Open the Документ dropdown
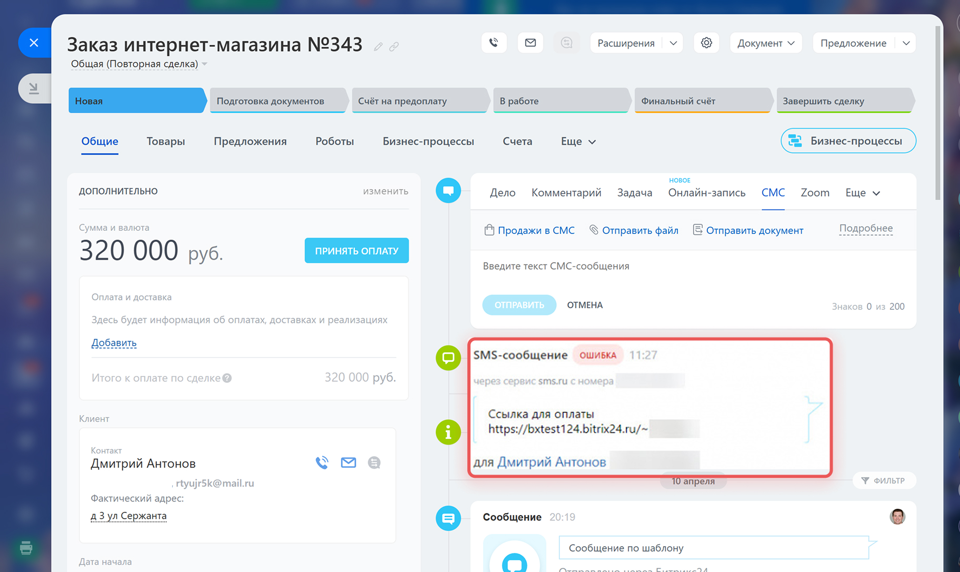960x572 pixels. [766, 43]
